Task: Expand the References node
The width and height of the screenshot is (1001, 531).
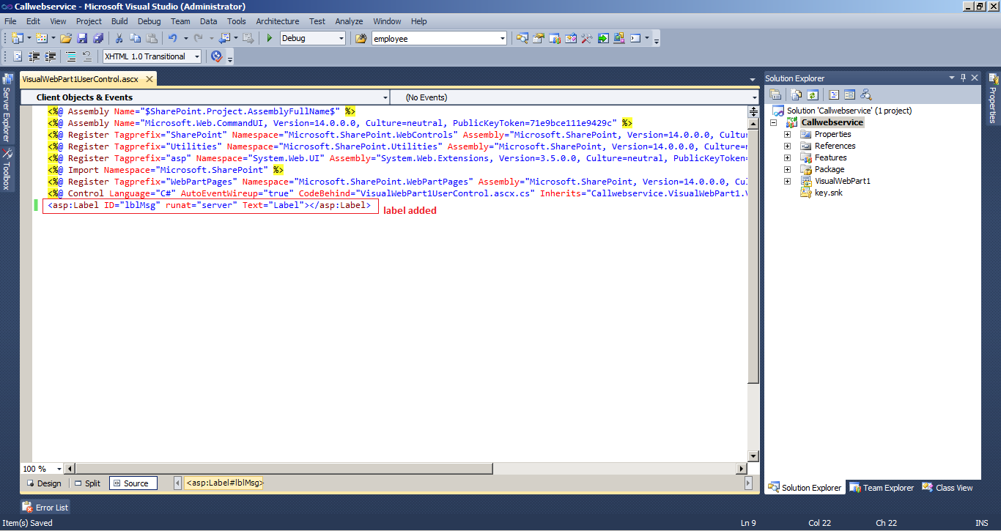Action: [788, 146]
